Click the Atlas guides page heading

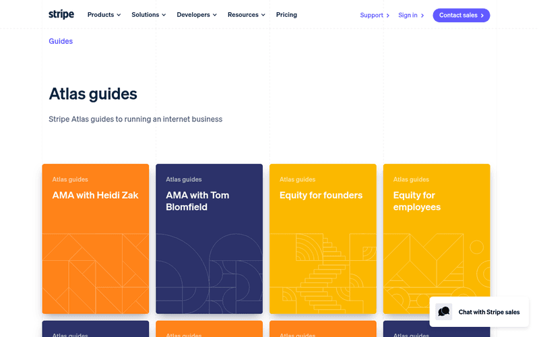(93, 94)
